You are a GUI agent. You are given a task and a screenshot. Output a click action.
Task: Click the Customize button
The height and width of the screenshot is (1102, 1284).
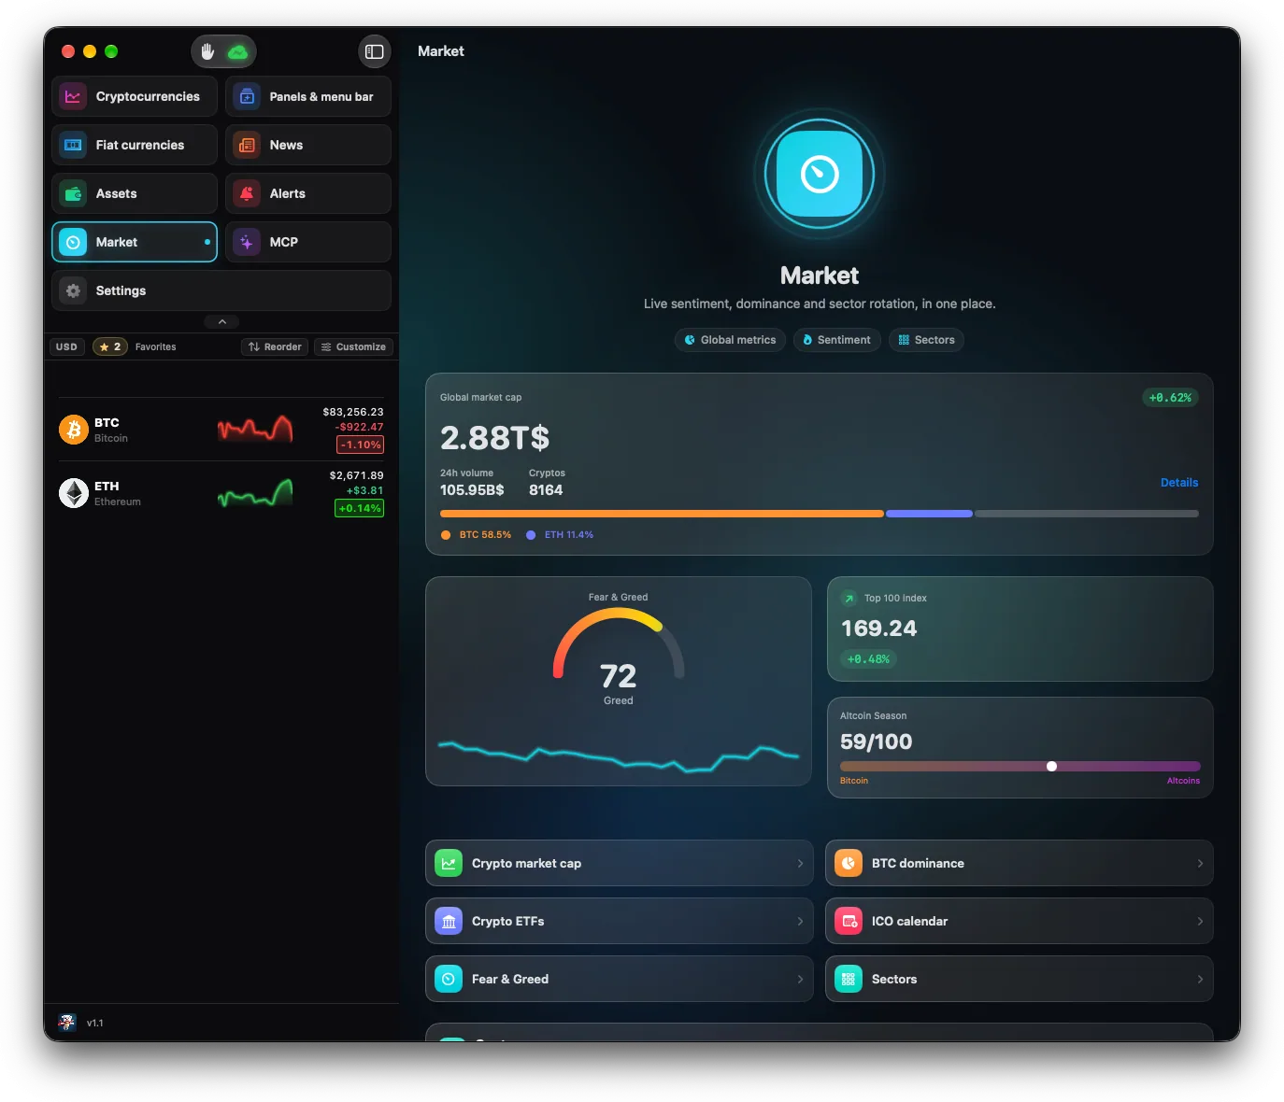(353, 346)
